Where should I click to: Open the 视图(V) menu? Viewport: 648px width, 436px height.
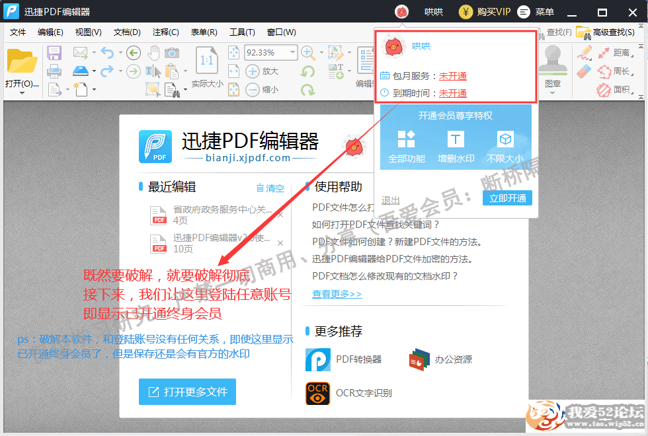pyautogui.click(x=88, y=32)
